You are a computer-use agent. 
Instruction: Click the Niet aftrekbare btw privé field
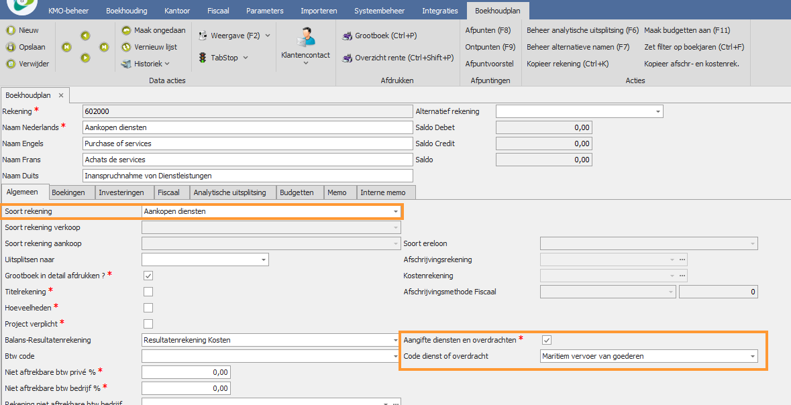[186, 372]
